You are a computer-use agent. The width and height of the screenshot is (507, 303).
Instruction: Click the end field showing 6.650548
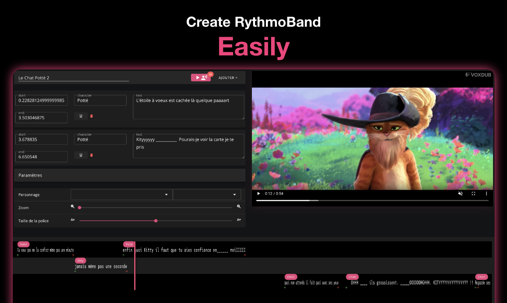coord(42,157)
